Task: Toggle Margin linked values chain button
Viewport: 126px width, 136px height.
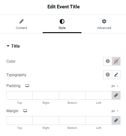Action: coord(116,120)
